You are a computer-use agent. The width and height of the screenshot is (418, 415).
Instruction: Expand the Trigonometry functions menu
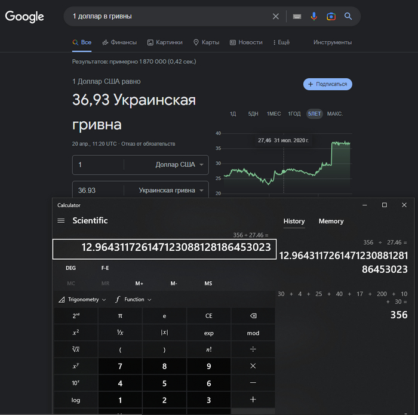click(82, 300)
